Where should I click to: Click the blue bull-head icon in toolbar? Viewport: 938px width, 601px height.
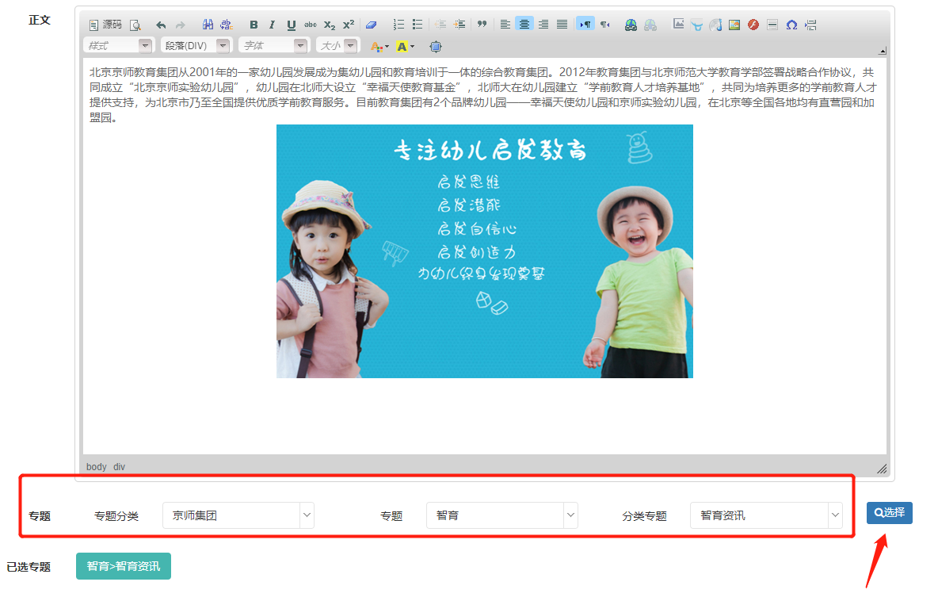697,25
